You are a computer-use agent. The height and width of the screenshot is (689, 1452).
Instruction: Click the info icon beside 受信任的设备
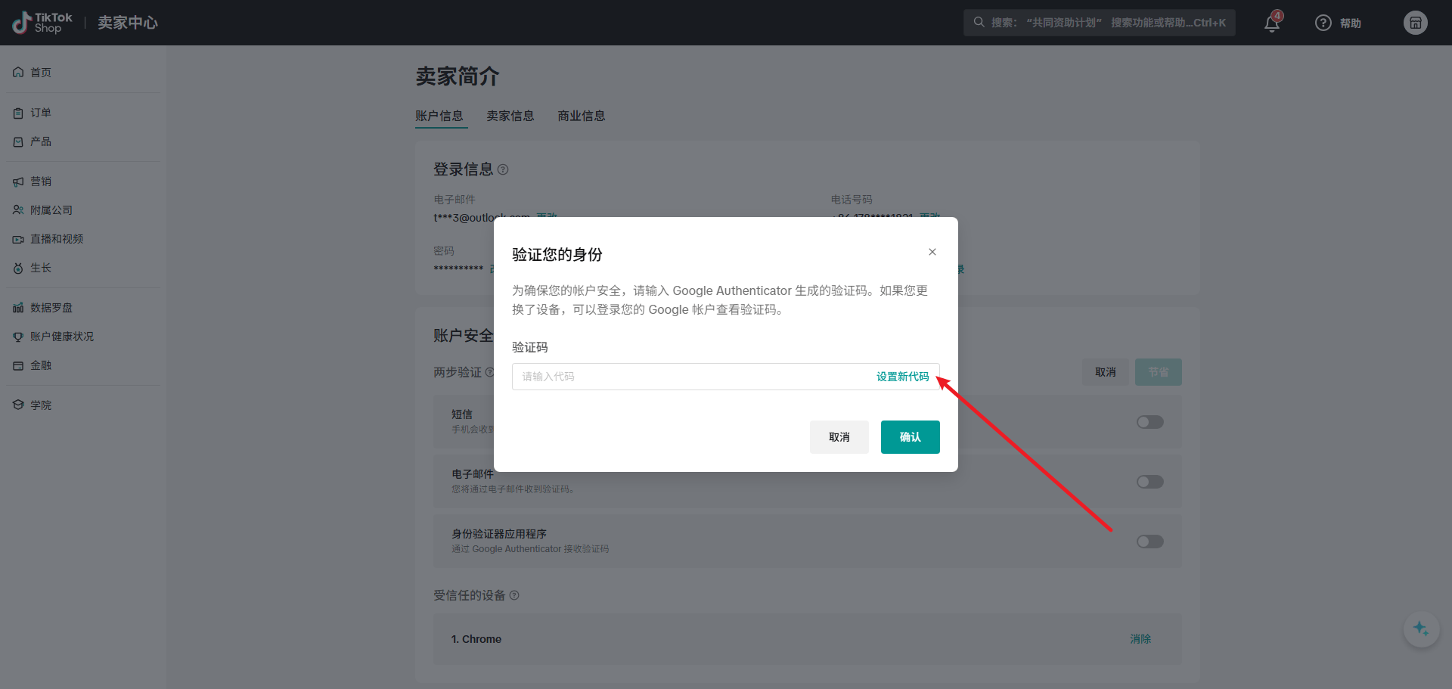pos(514,595)
